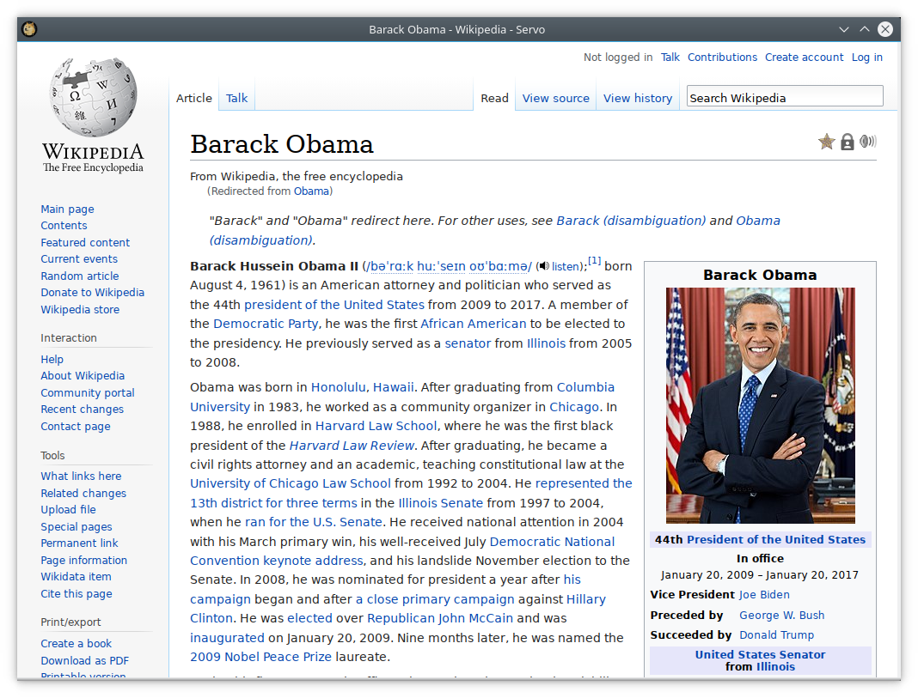918x698 pixels.
Task: Open the View history tab
Action: click(x=638, y=98)
